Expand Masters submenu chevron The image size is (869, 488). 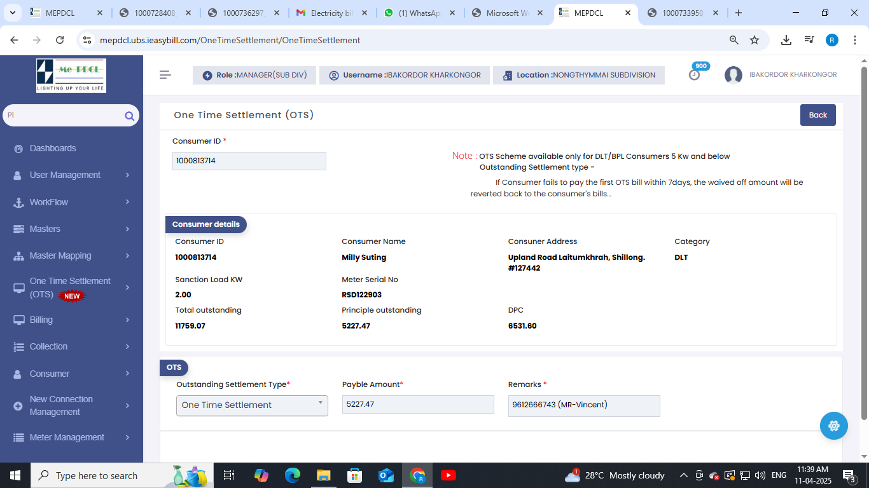(x=127, y=229)
